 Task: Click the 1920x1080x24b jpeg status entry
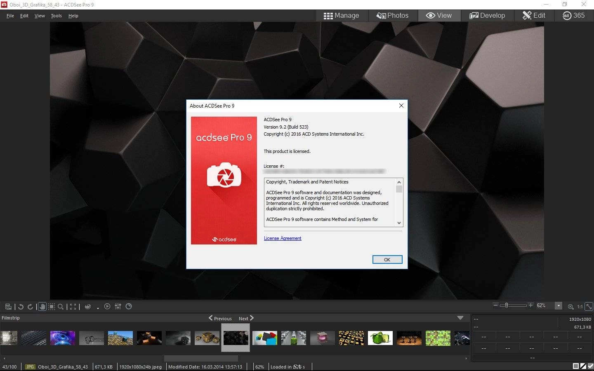pos(141,366)
